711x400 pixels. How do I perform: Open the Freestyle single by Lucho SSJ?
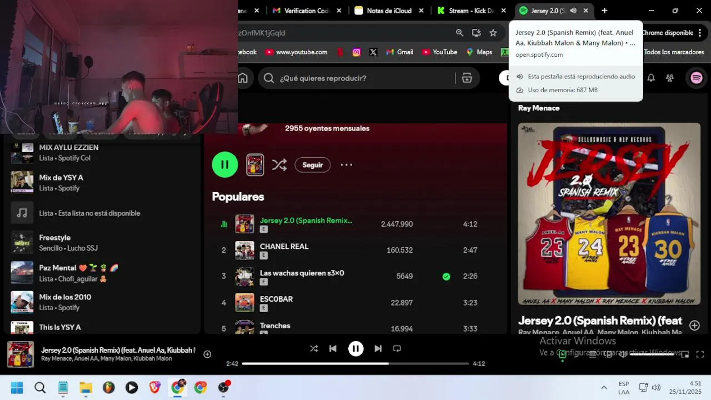(103, 242)
